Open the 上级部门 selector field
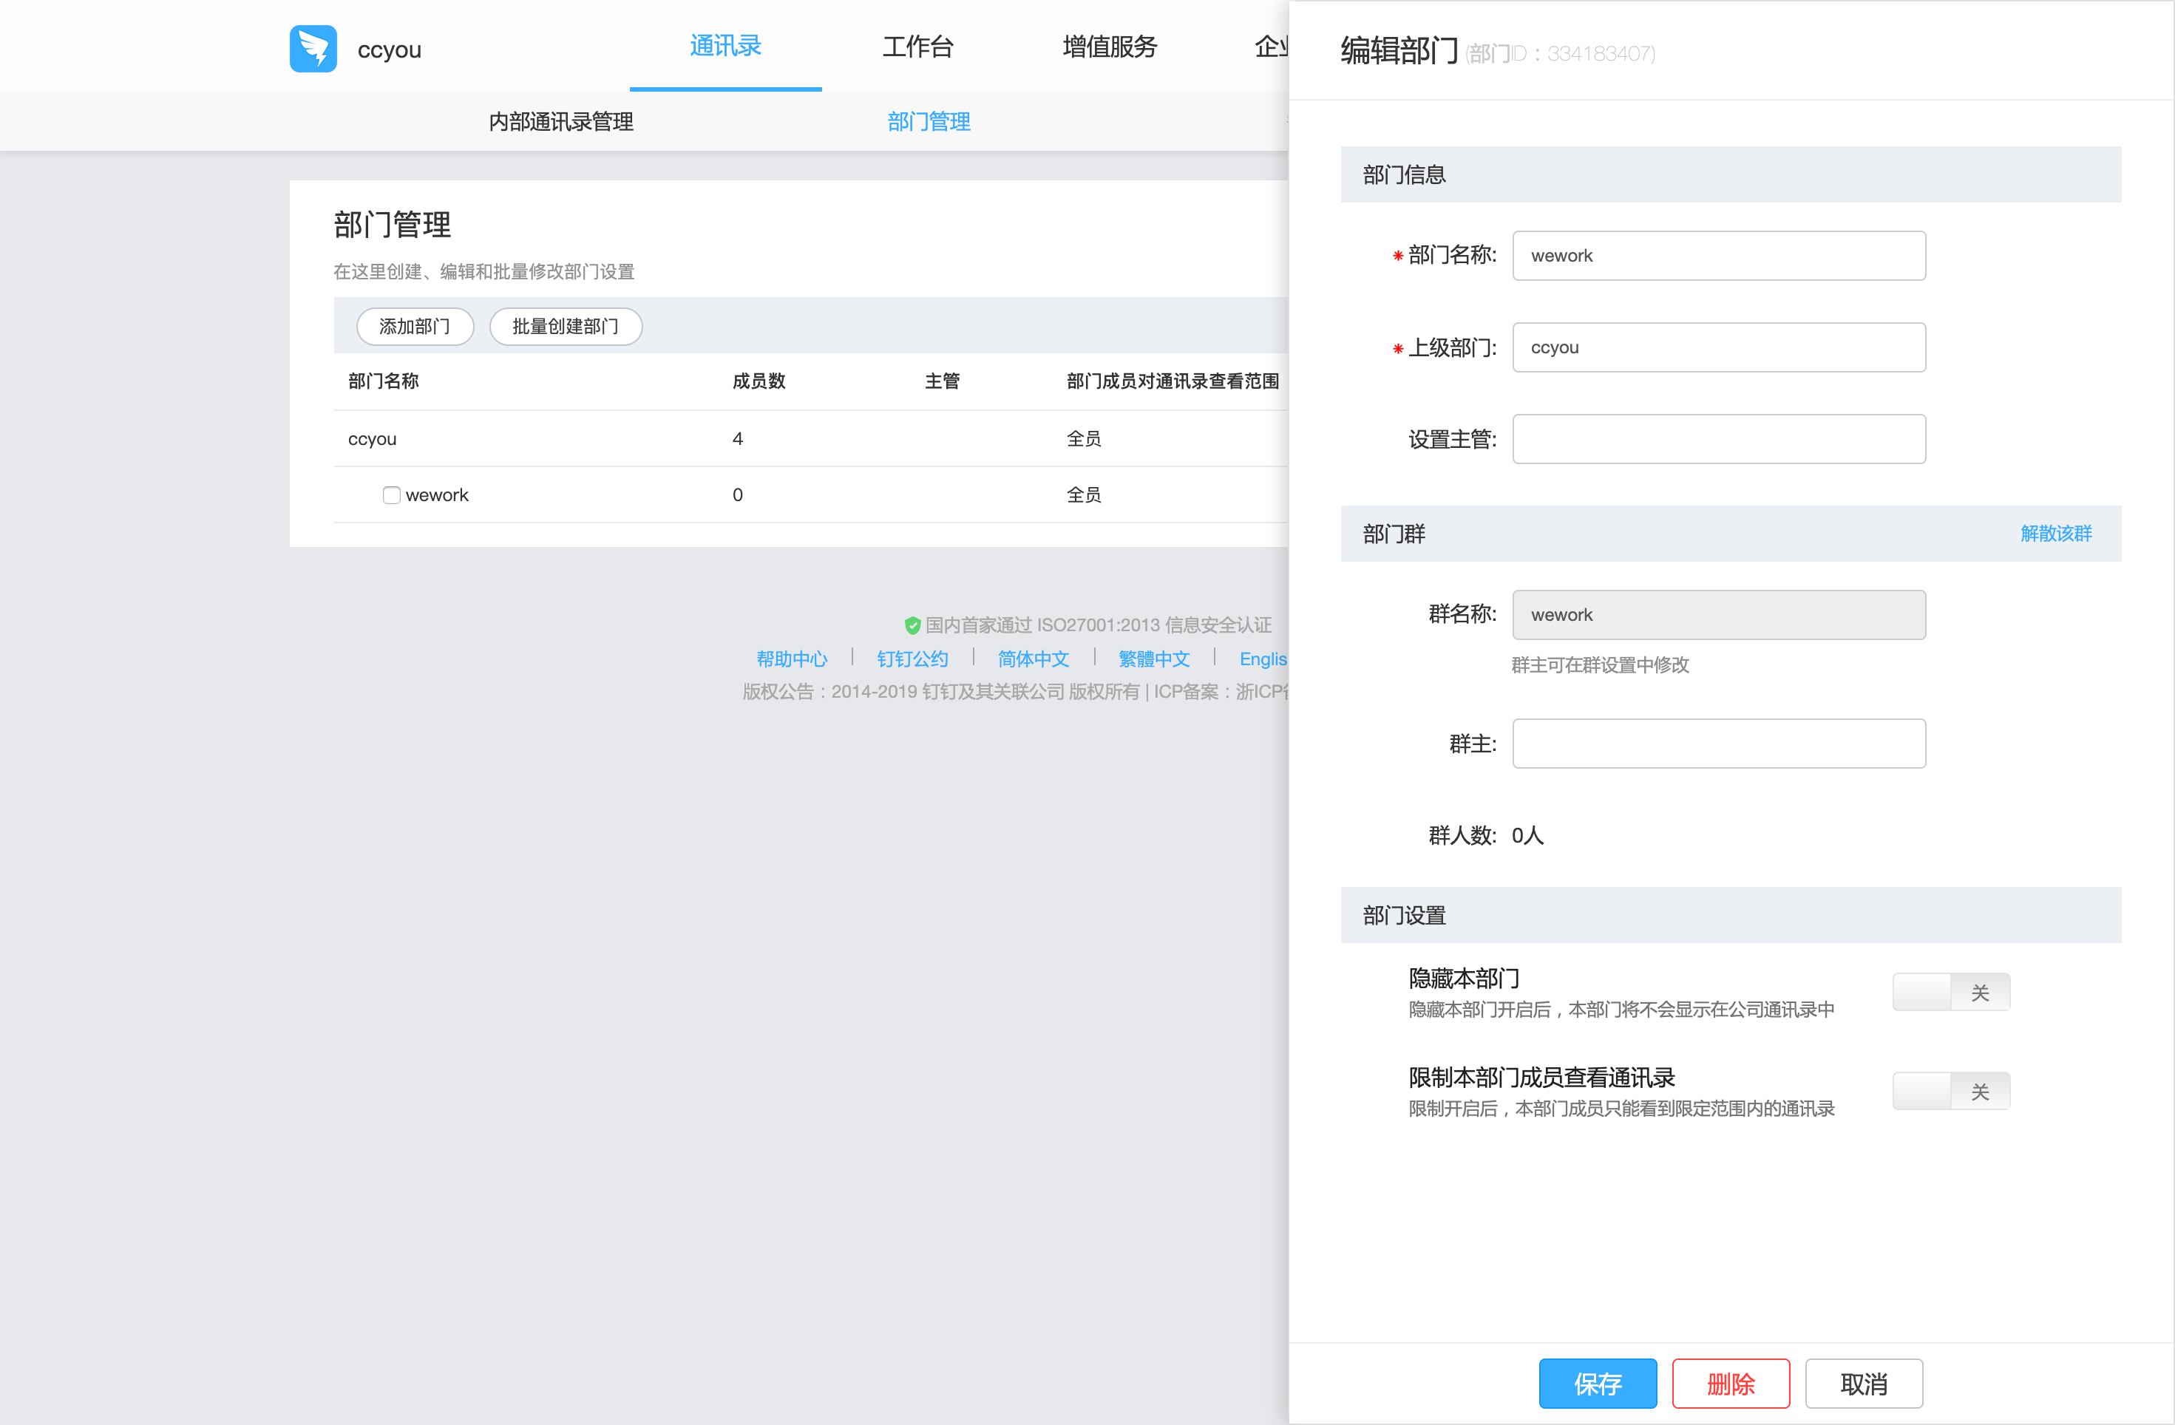This screenshot has width=2175, height=1425. [x=1718, y=347]
